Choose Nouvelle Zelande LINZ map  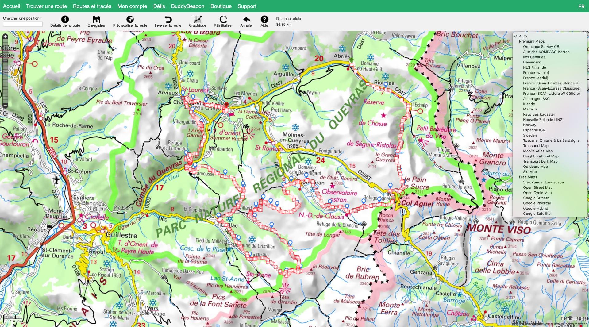coord(543,120)
